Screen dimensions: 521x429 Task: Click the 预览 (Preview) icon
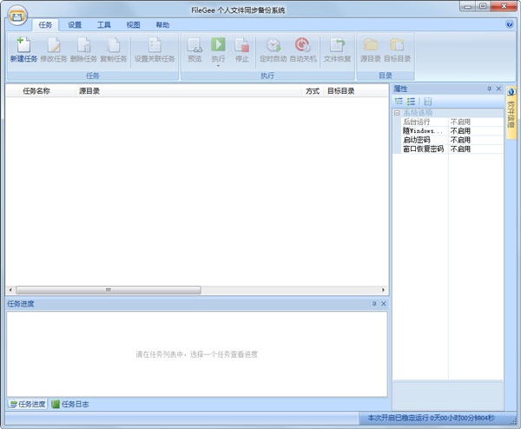[195, 49]
